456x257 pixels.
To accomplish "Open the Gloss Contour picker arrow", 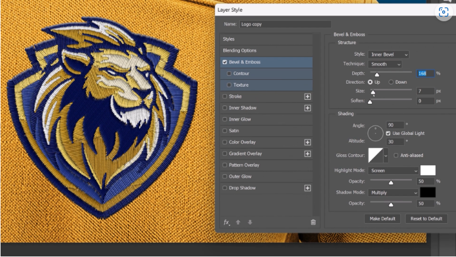I will (385, 155).
